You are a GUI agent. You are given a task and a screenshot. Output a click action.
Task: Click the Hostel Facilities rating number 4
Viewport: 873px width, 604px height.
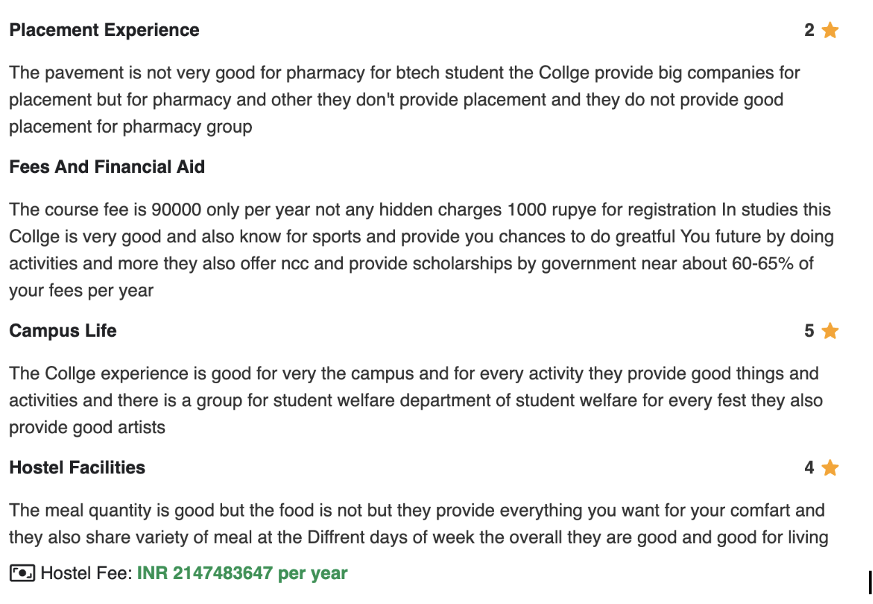point(809,468)
